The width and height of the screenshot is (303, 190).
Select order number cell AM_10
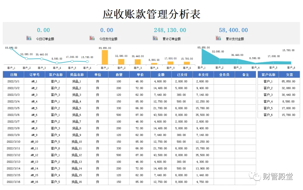tap(35, 142)
